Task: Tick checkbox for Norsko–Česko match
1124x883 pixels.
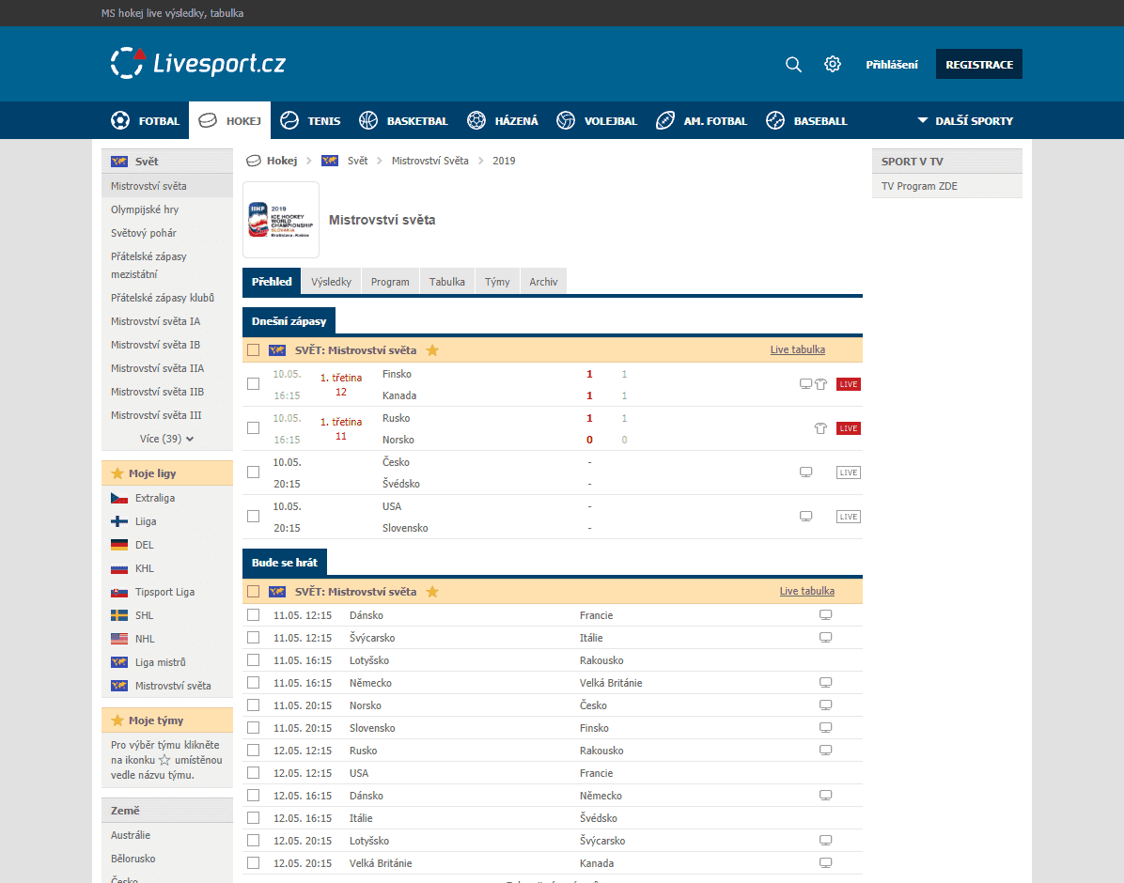Action: [253, 705]
